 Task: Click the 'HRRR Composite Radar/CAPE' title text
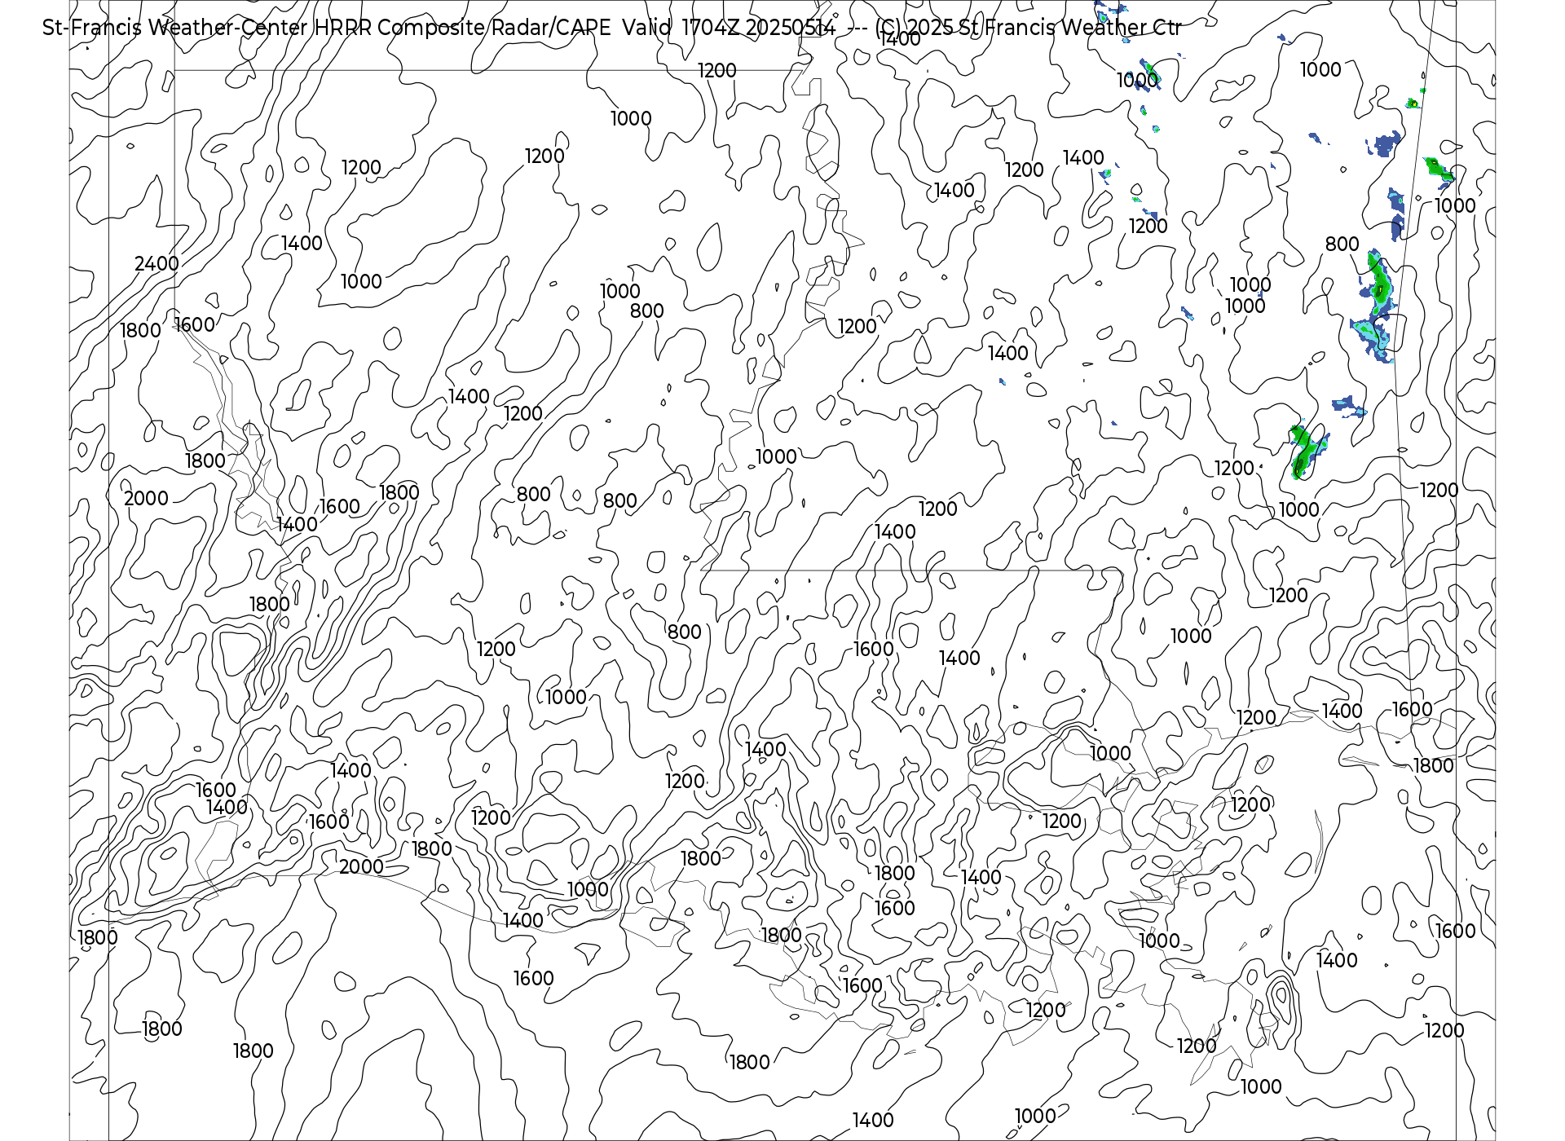pos(462,28)
